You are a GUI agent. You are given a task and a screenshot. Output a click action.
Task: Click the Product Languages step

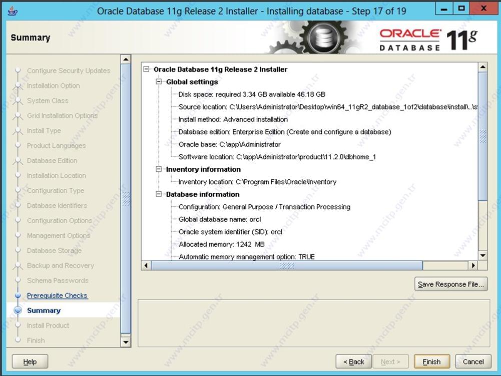(x=56, y=145)
